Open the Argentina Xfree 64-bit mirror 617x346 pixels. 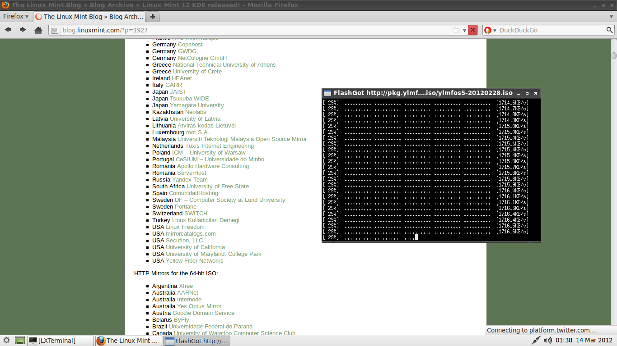(186, 286)
